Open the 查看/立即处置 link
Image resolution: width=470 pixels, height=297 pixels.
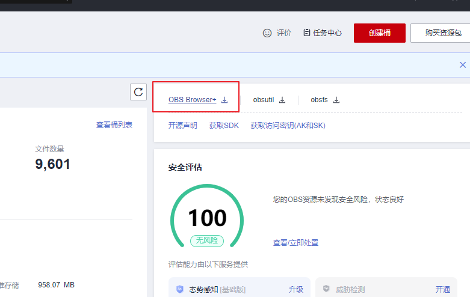click(296, 242)
